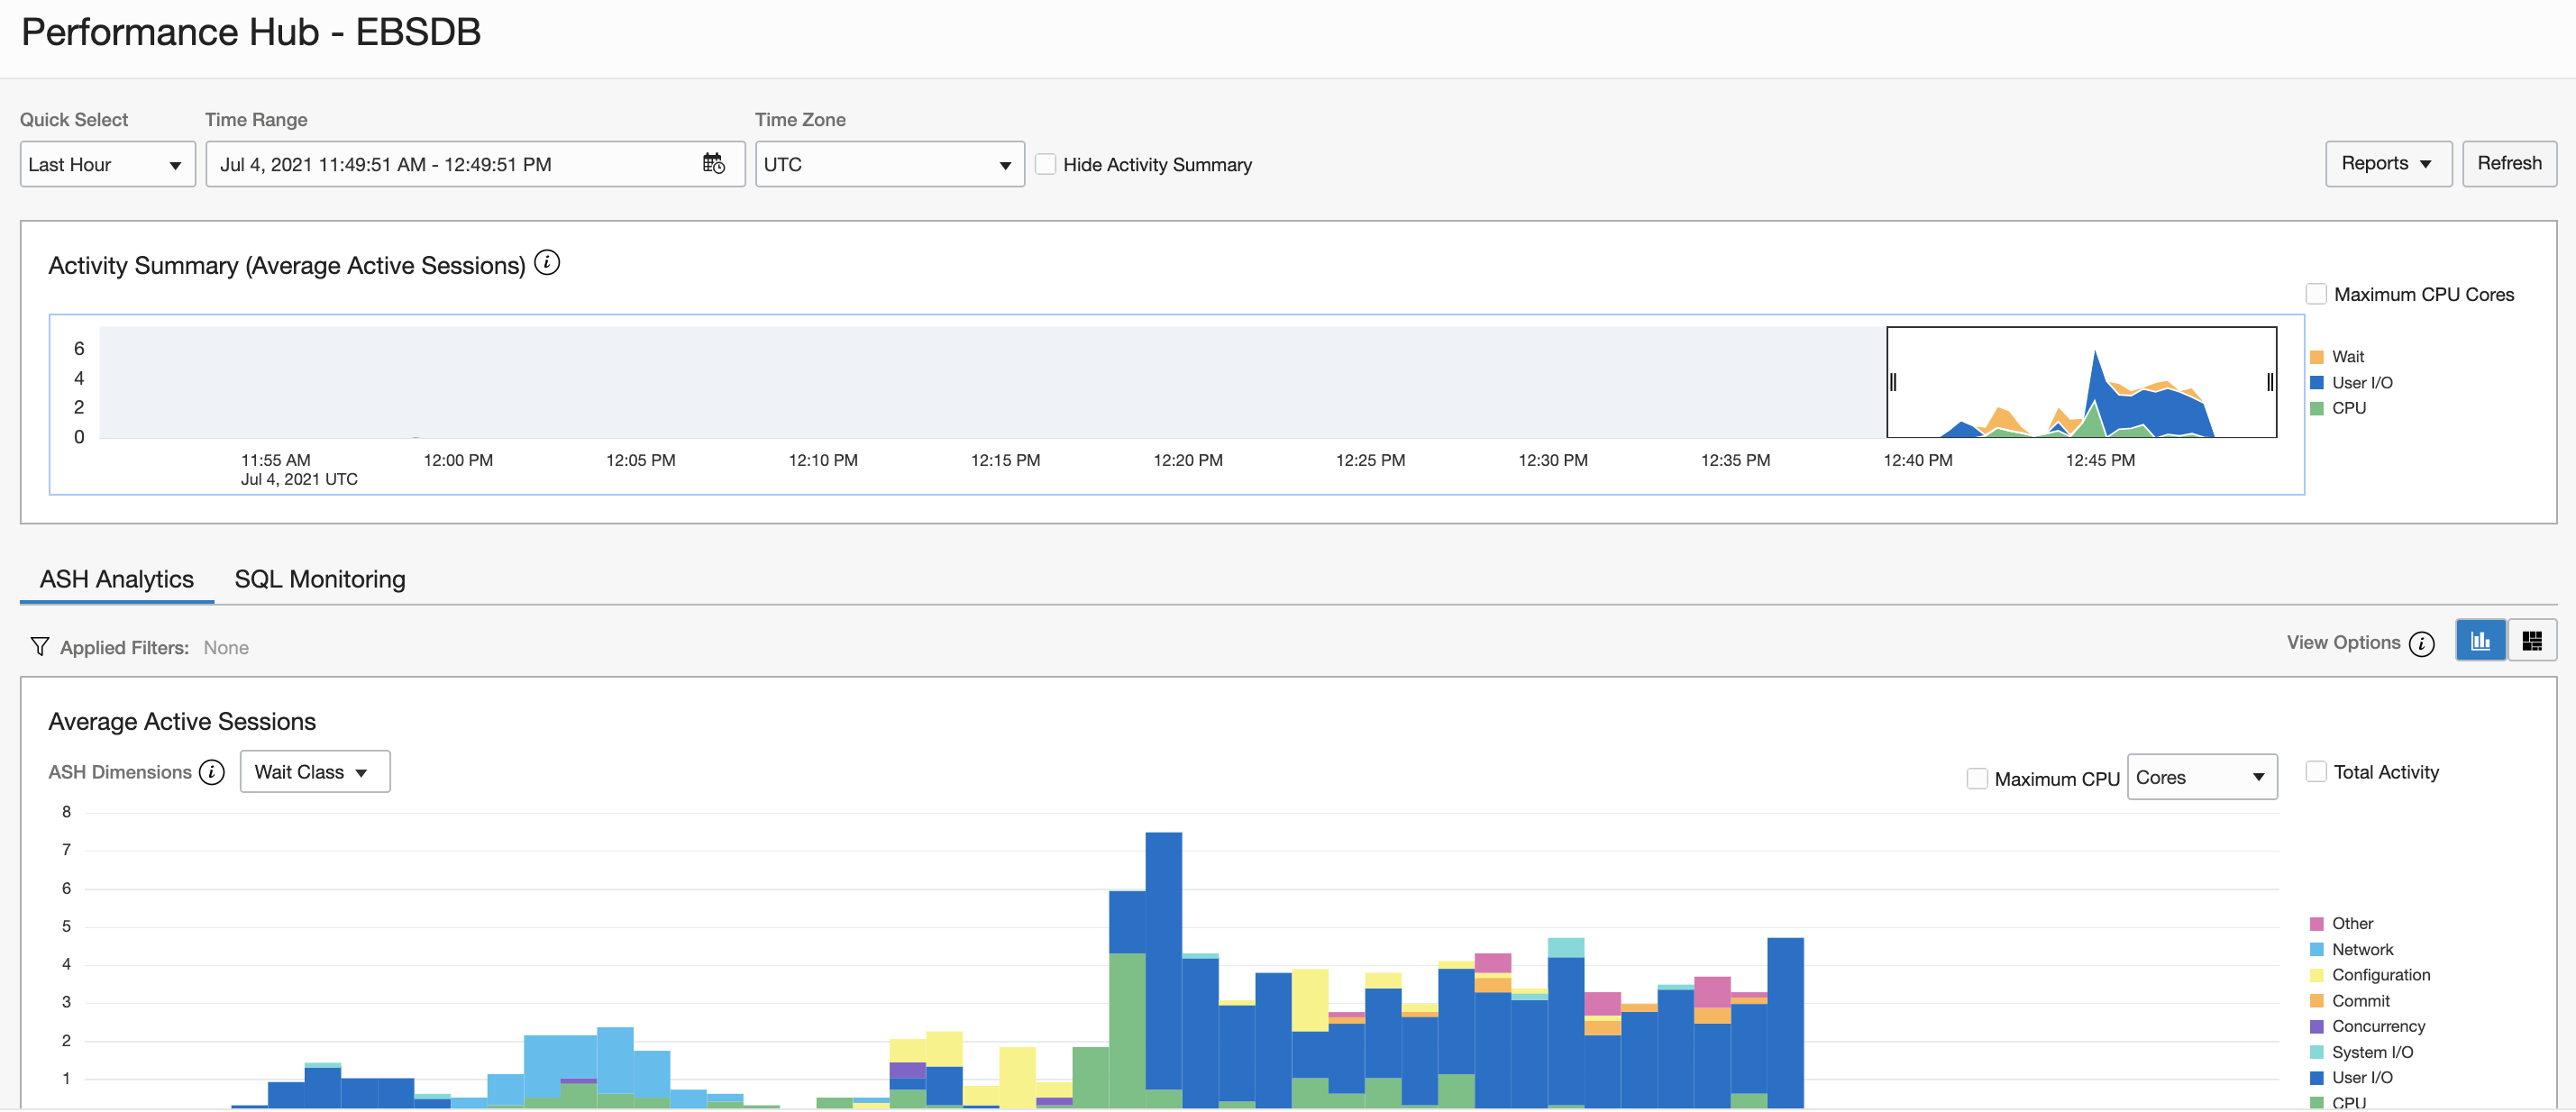
Task: Select the bar chart view mode icon
Action: [2481, 640]
